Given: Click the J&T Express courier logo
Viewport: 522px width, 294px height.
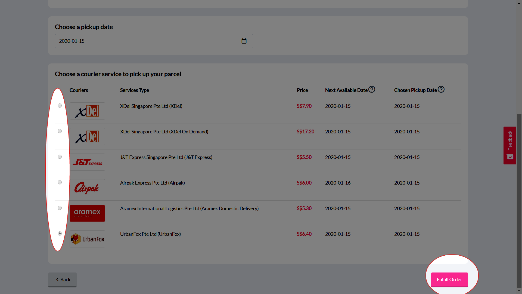Looking at the screenshot, I should point(87,162).
